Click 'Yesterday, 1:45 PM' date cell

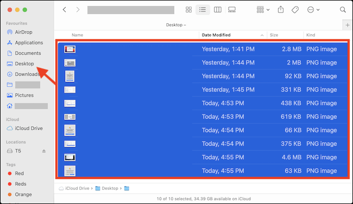point(228,90)
